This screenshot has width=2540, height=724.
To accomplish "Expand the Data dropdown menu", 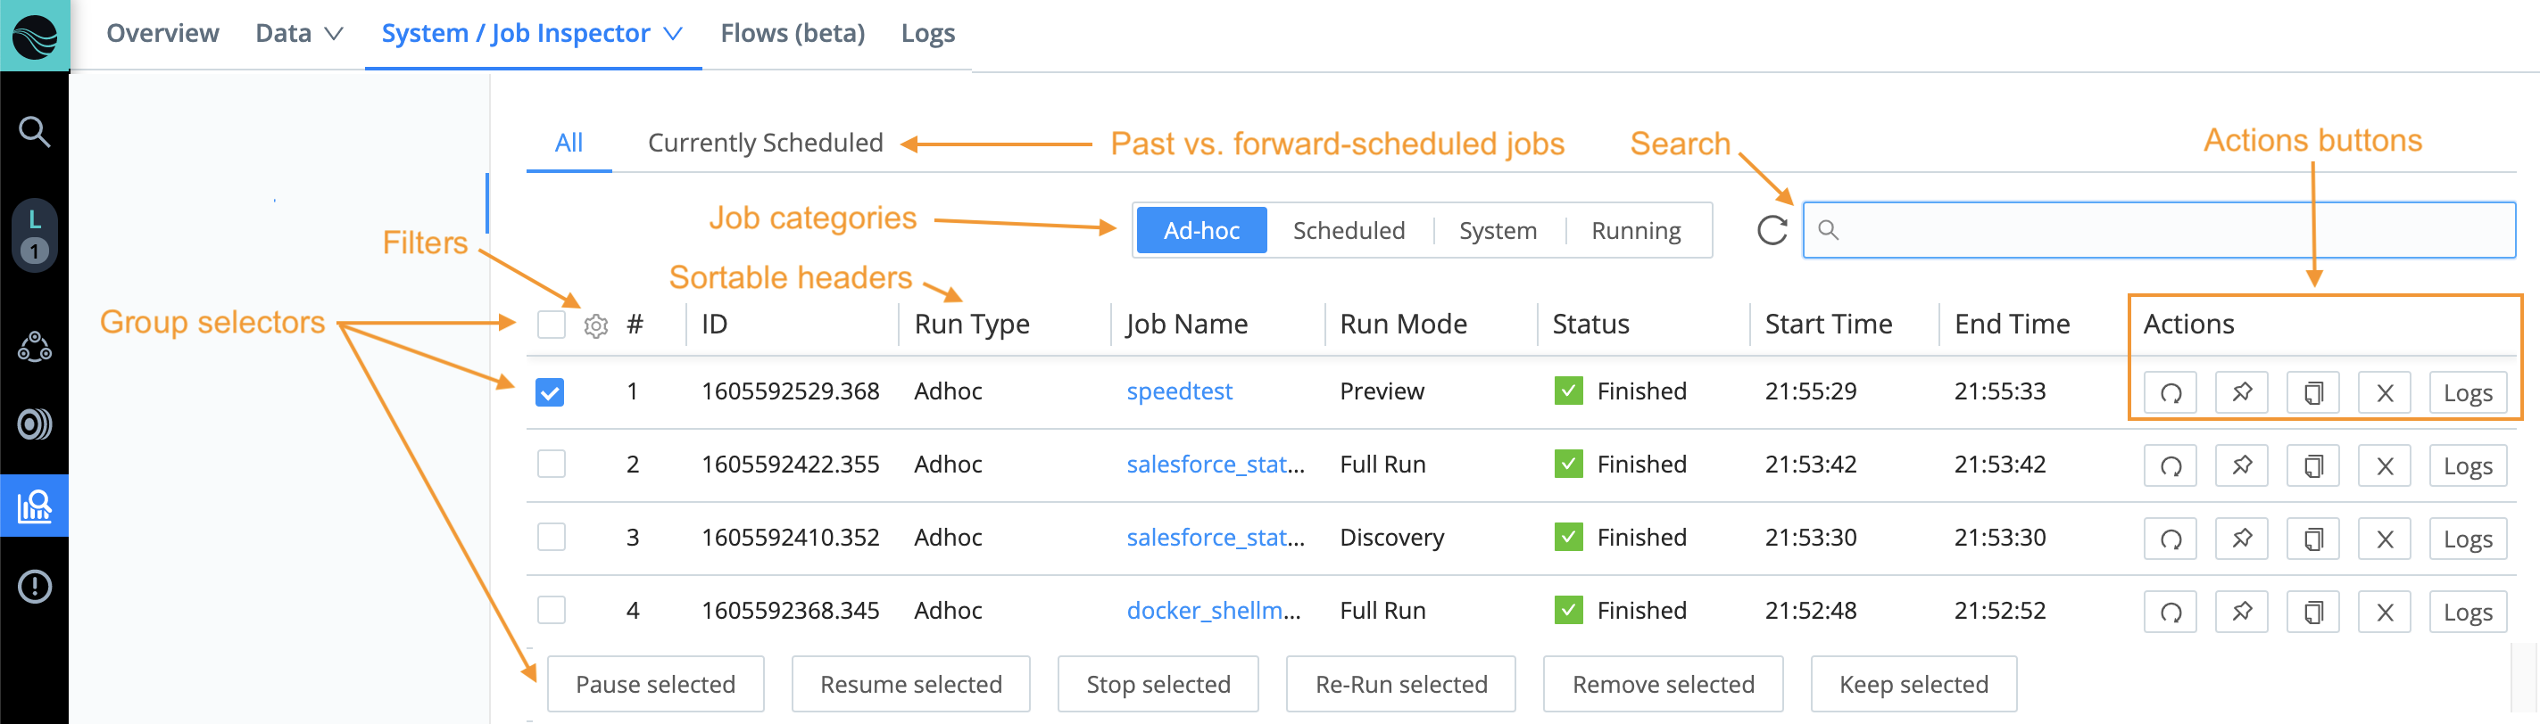I will click(299, 34).
